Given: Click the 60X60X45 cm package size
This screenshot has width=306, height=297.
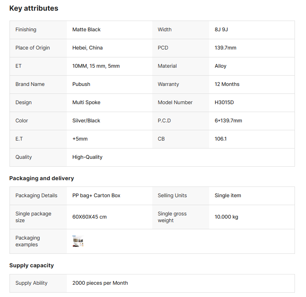Looking at the screenshot, I should pos(89,217).
